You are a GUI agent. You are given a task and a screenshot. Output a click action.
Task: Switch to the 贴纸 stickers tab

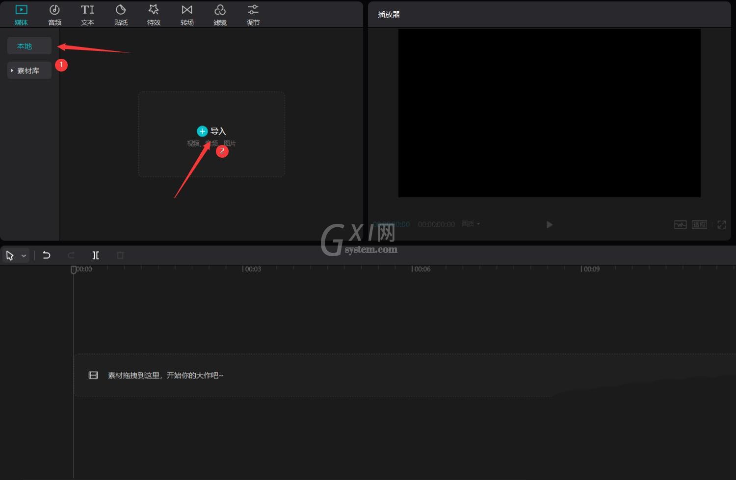click(x=121, y=15)
